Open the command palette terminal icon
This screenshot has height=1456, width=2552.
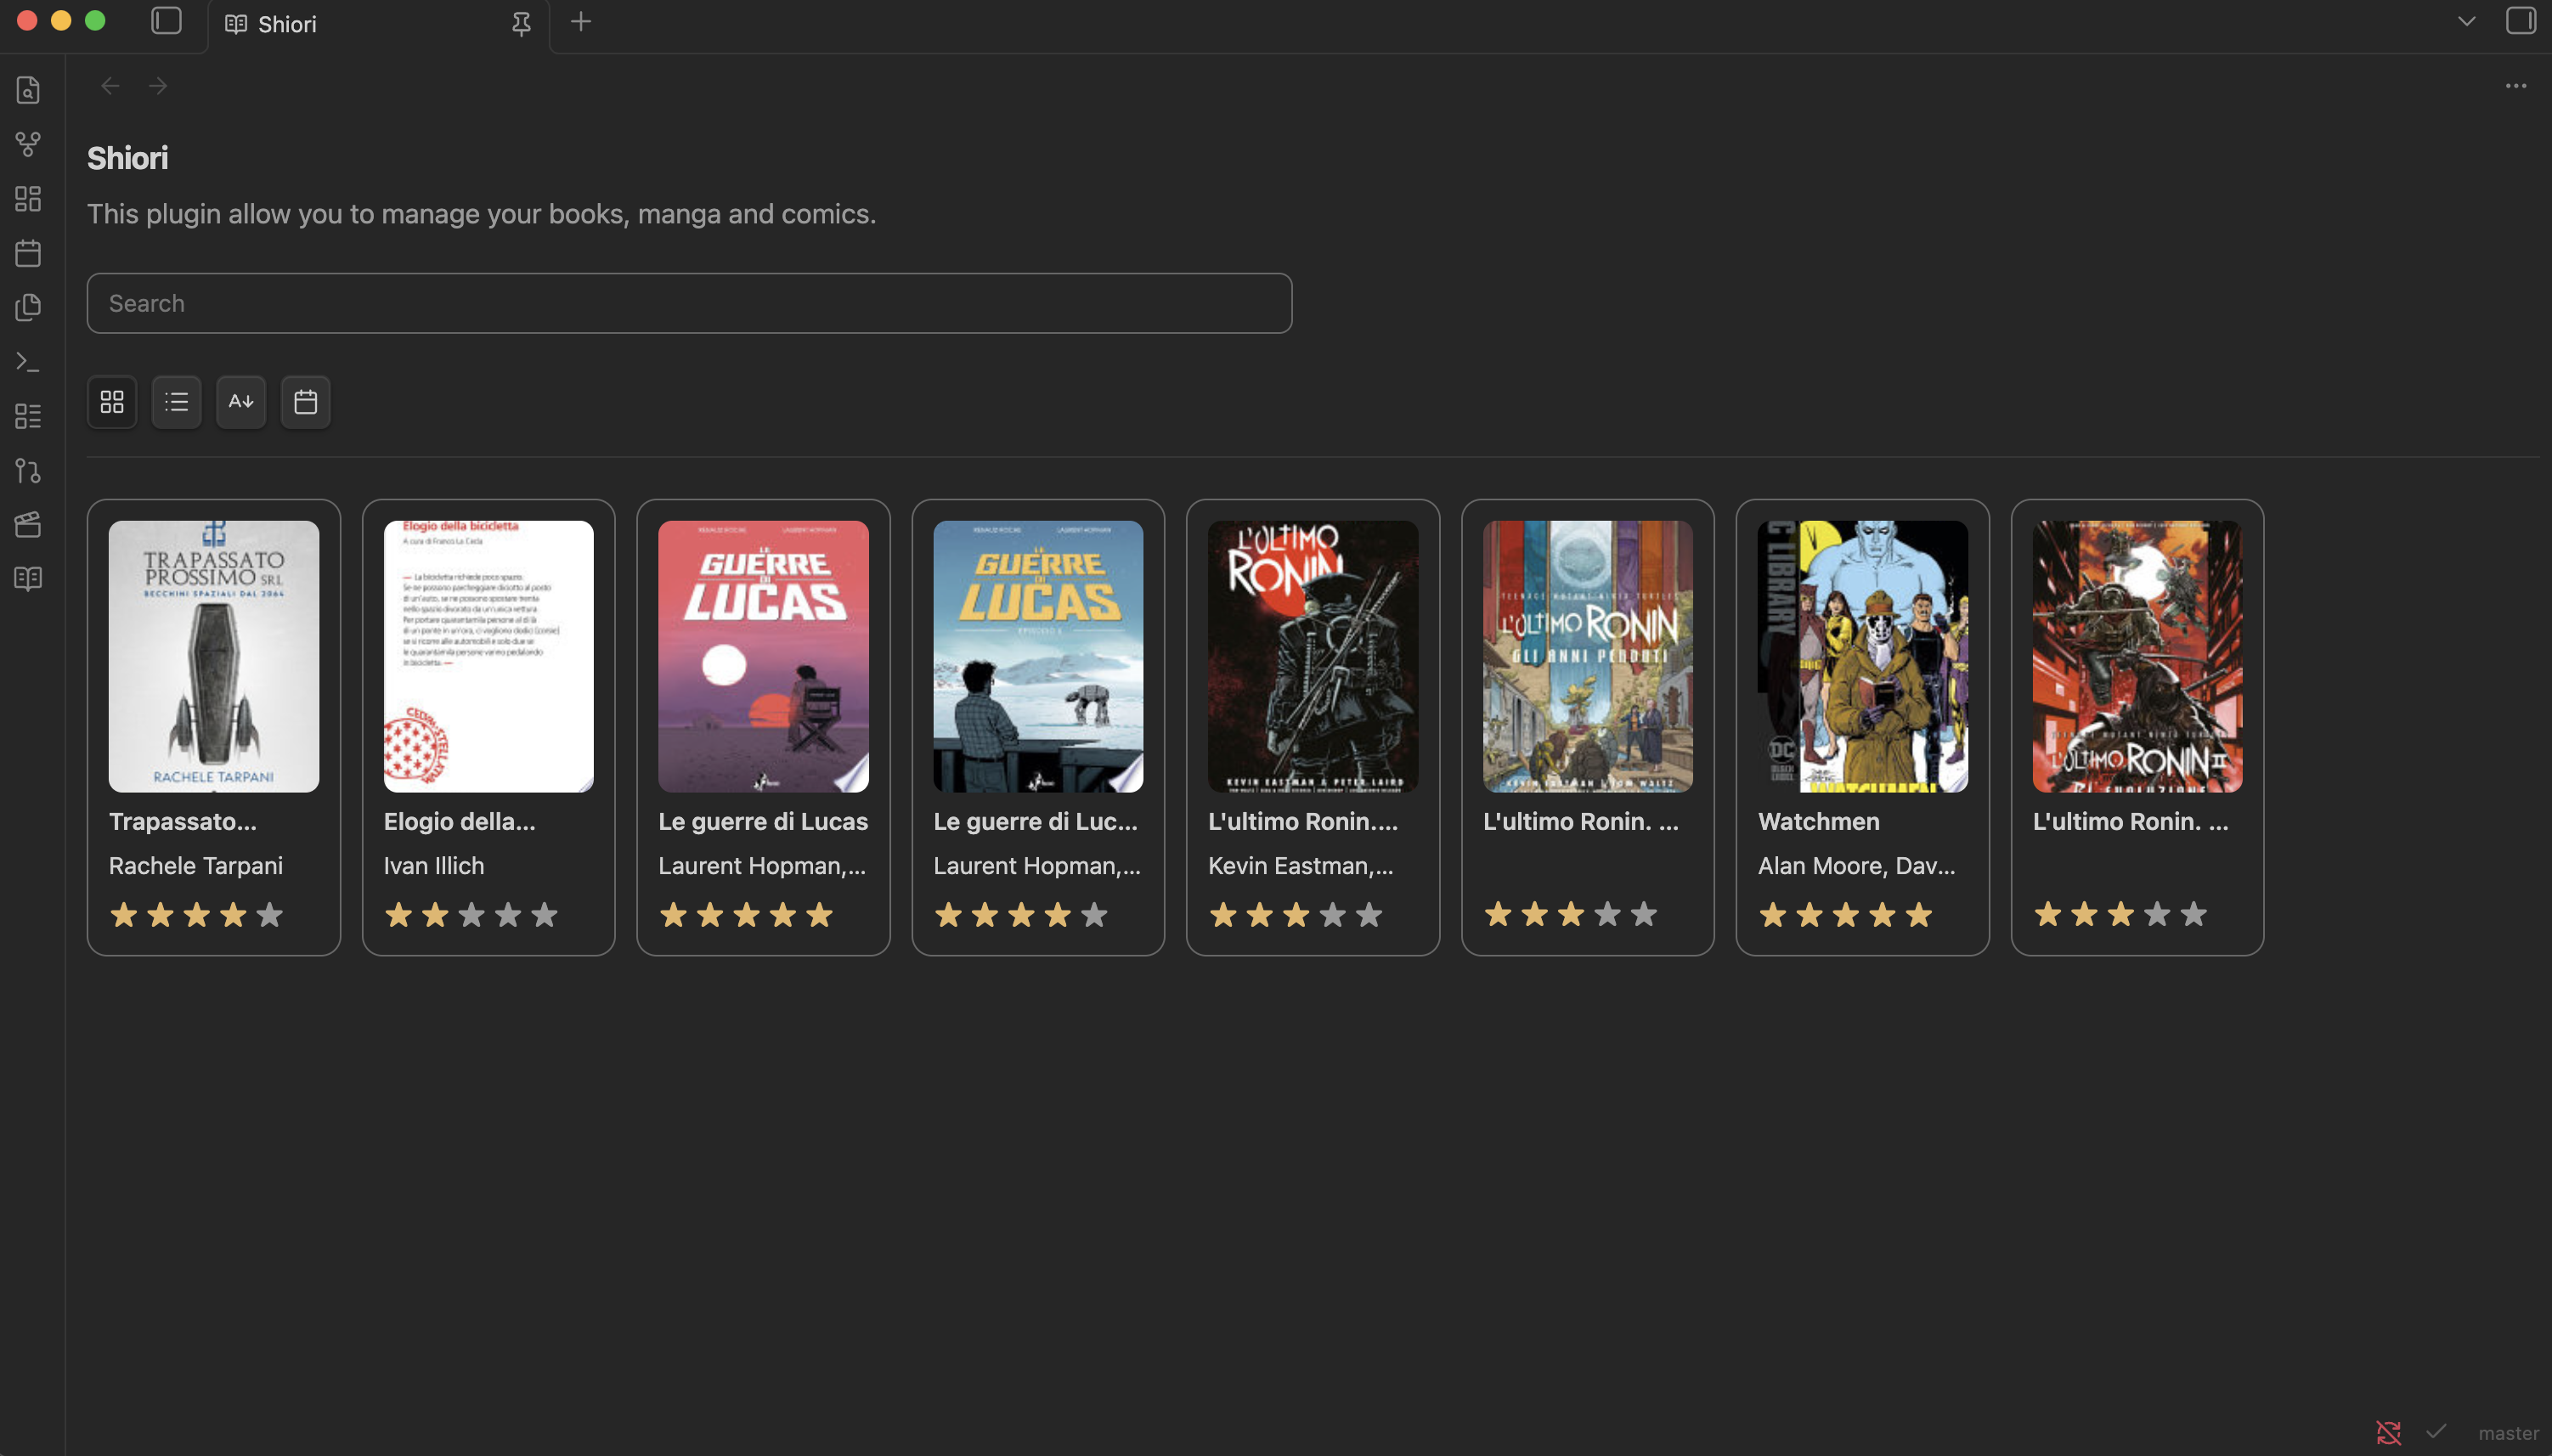coord(28,362)
